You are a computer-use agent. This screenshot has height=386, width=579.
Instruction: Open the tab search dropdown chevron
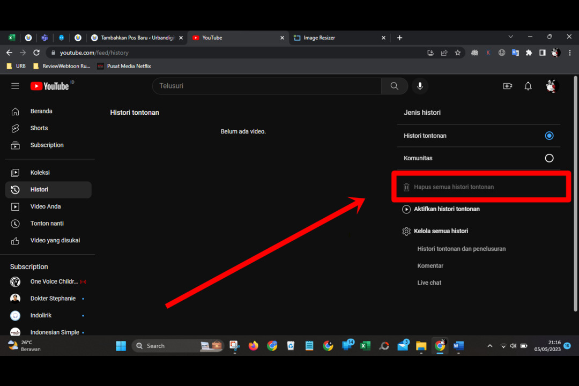click(x=511, y=36)
